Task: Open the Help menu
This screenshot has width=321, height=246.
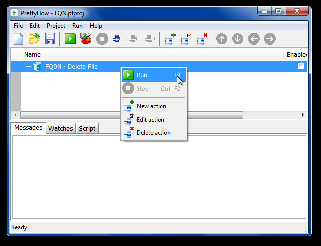Action: tap(96, 26)
